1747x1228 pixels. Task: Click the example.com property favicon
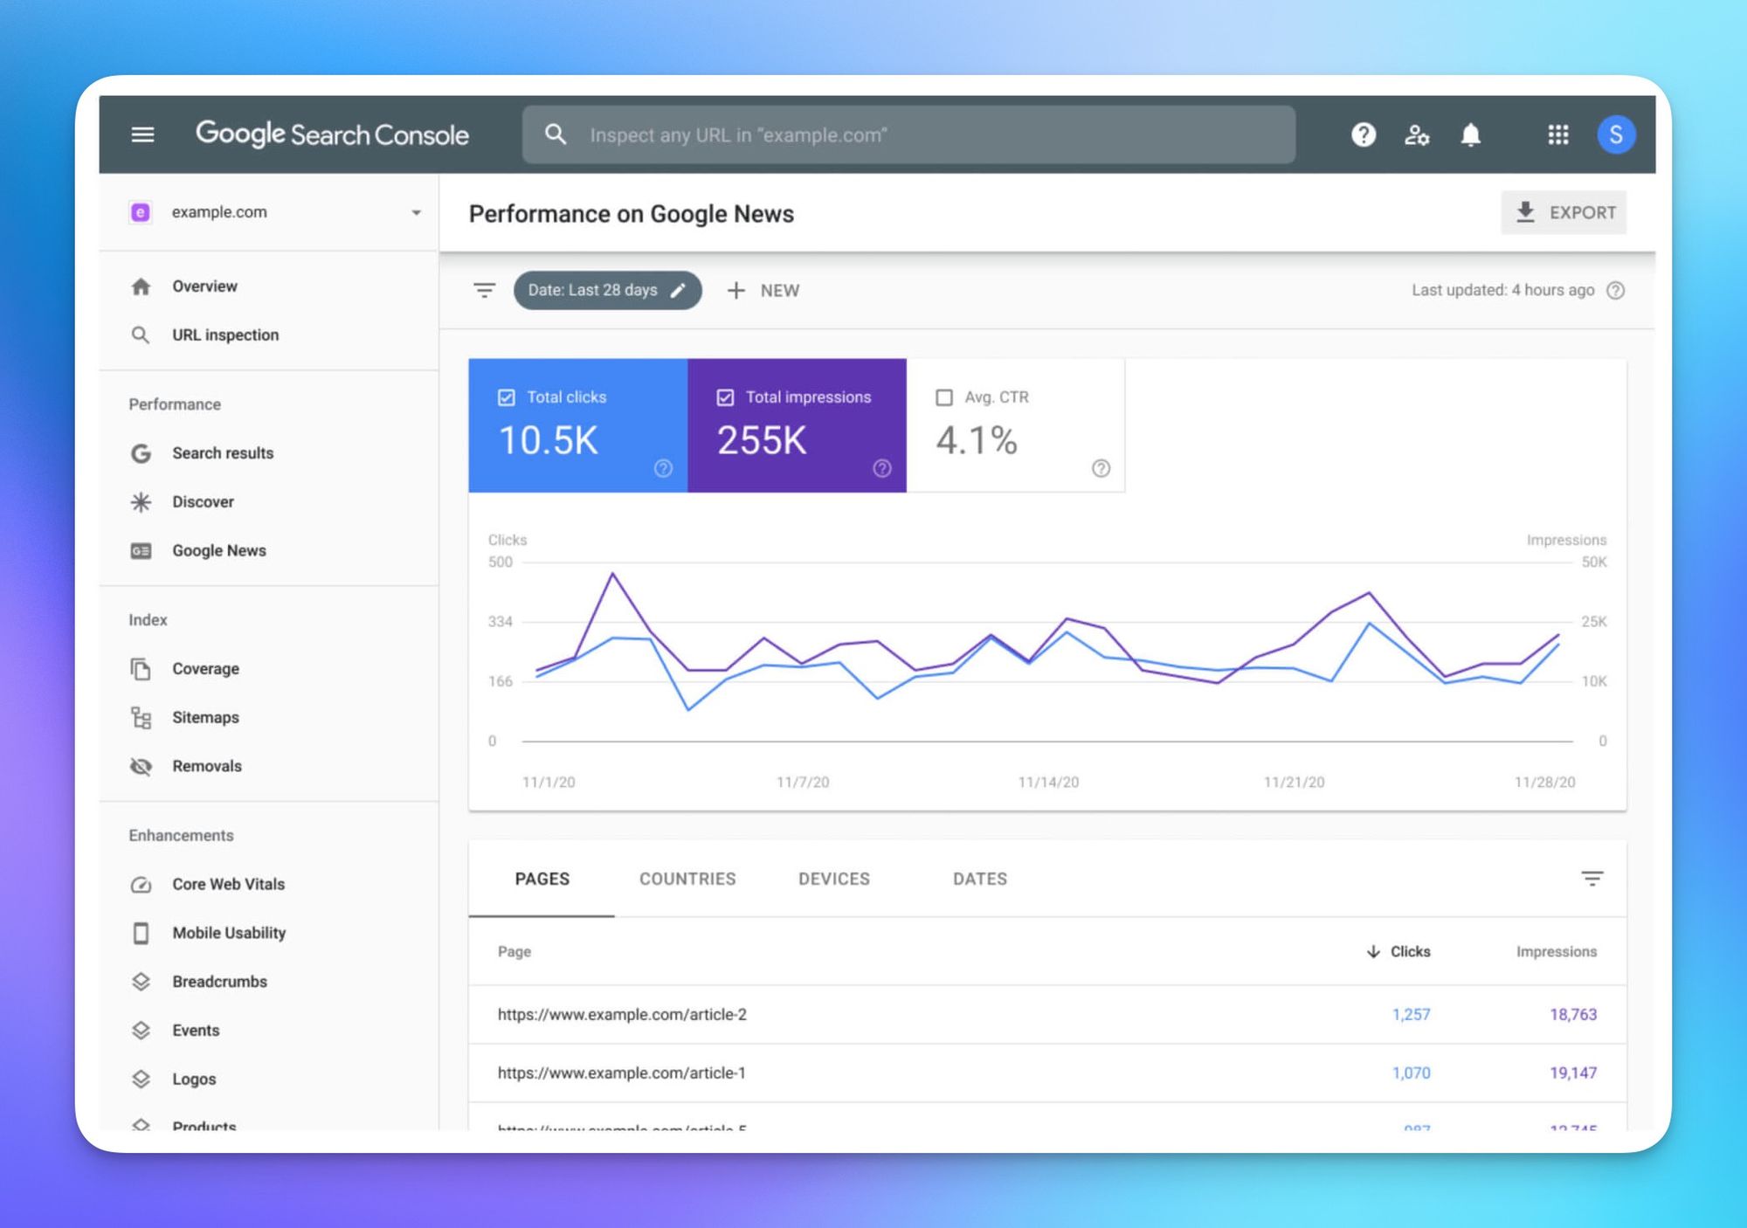coord(140,212)
